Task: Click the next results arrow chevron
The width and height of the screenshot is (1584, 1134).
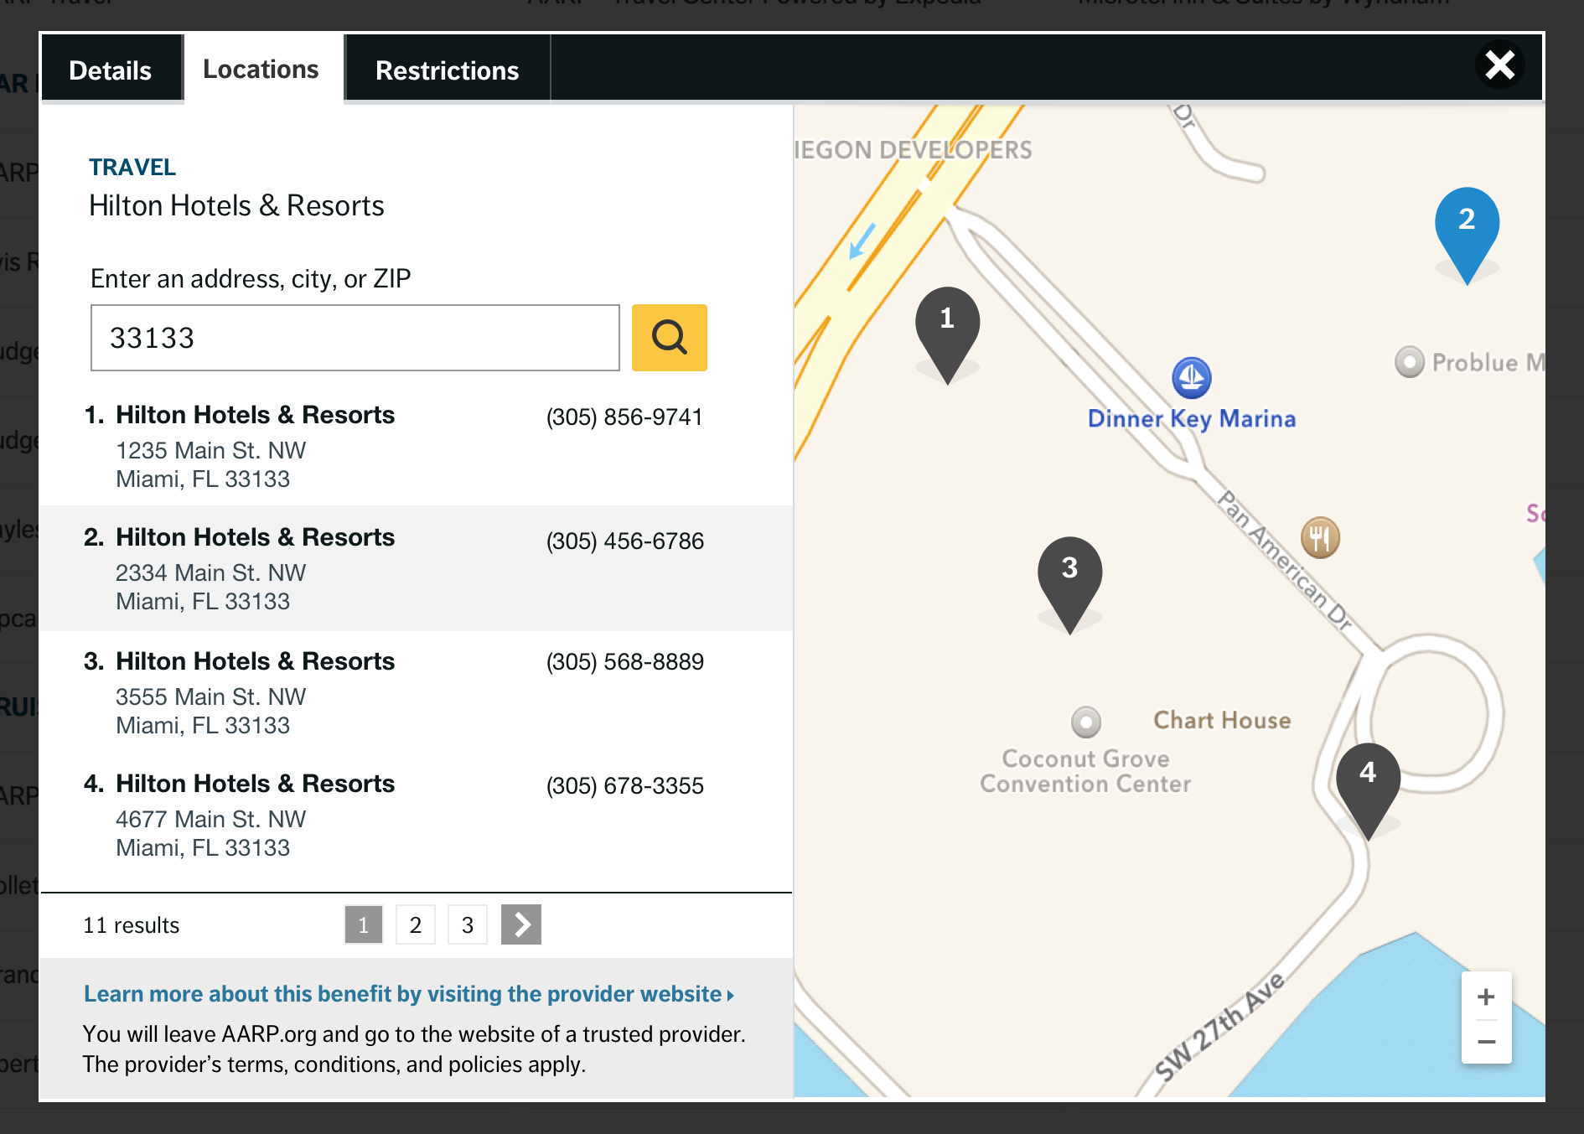Action: tap(520, 924)
